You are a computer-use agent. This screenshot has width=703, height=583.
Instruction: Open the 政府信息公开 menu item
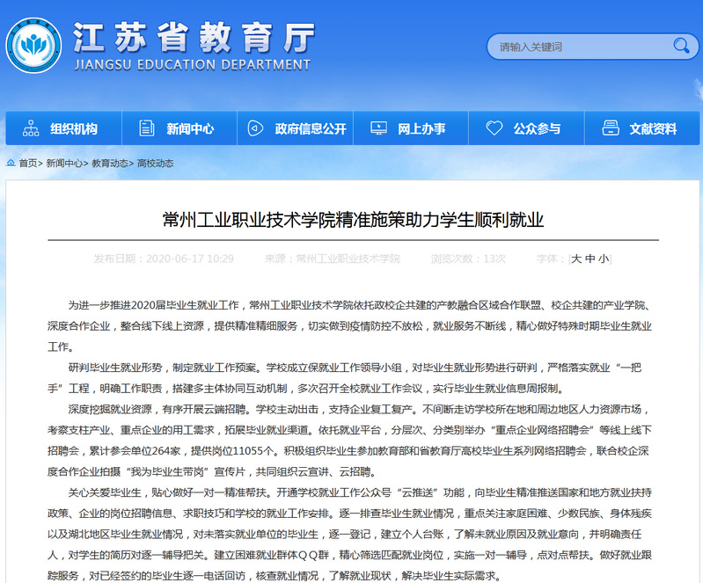[296, 128]
